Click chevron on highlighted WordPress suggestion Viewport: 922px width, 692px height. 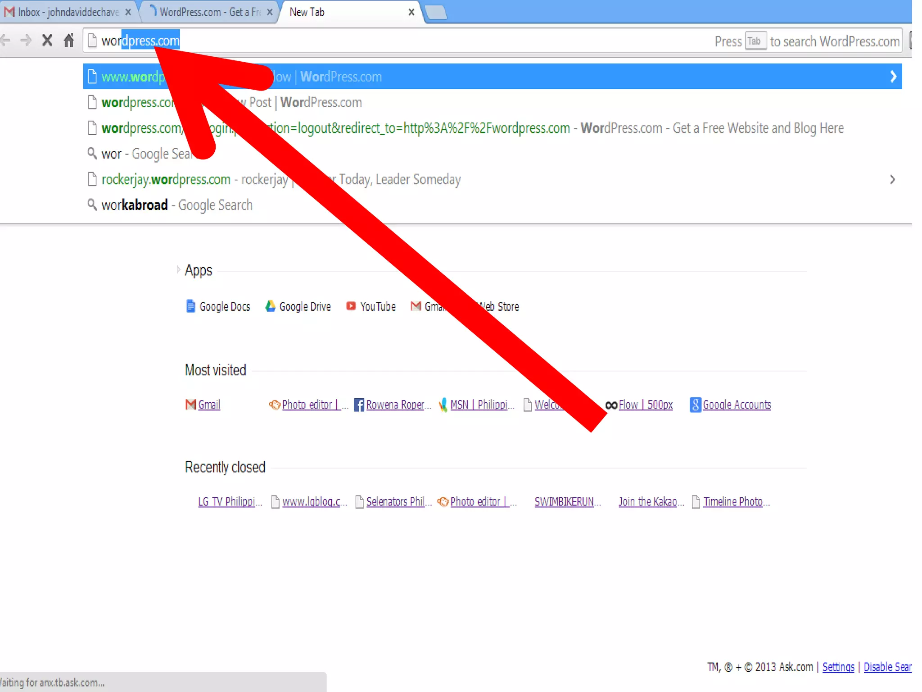(x=893, y=77)
